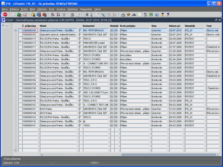Click the 'ABC CALOUNICTVI pro' supplier cell
223x167 pixels.
point(96,92)
